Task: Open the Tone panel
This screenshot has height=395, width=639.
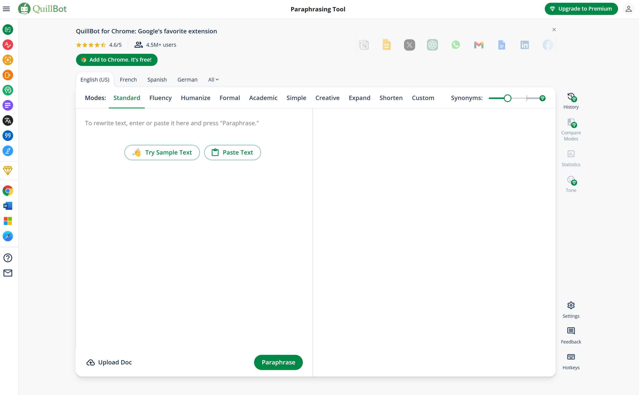Action: pyautogui.click(x=571, y=184)
